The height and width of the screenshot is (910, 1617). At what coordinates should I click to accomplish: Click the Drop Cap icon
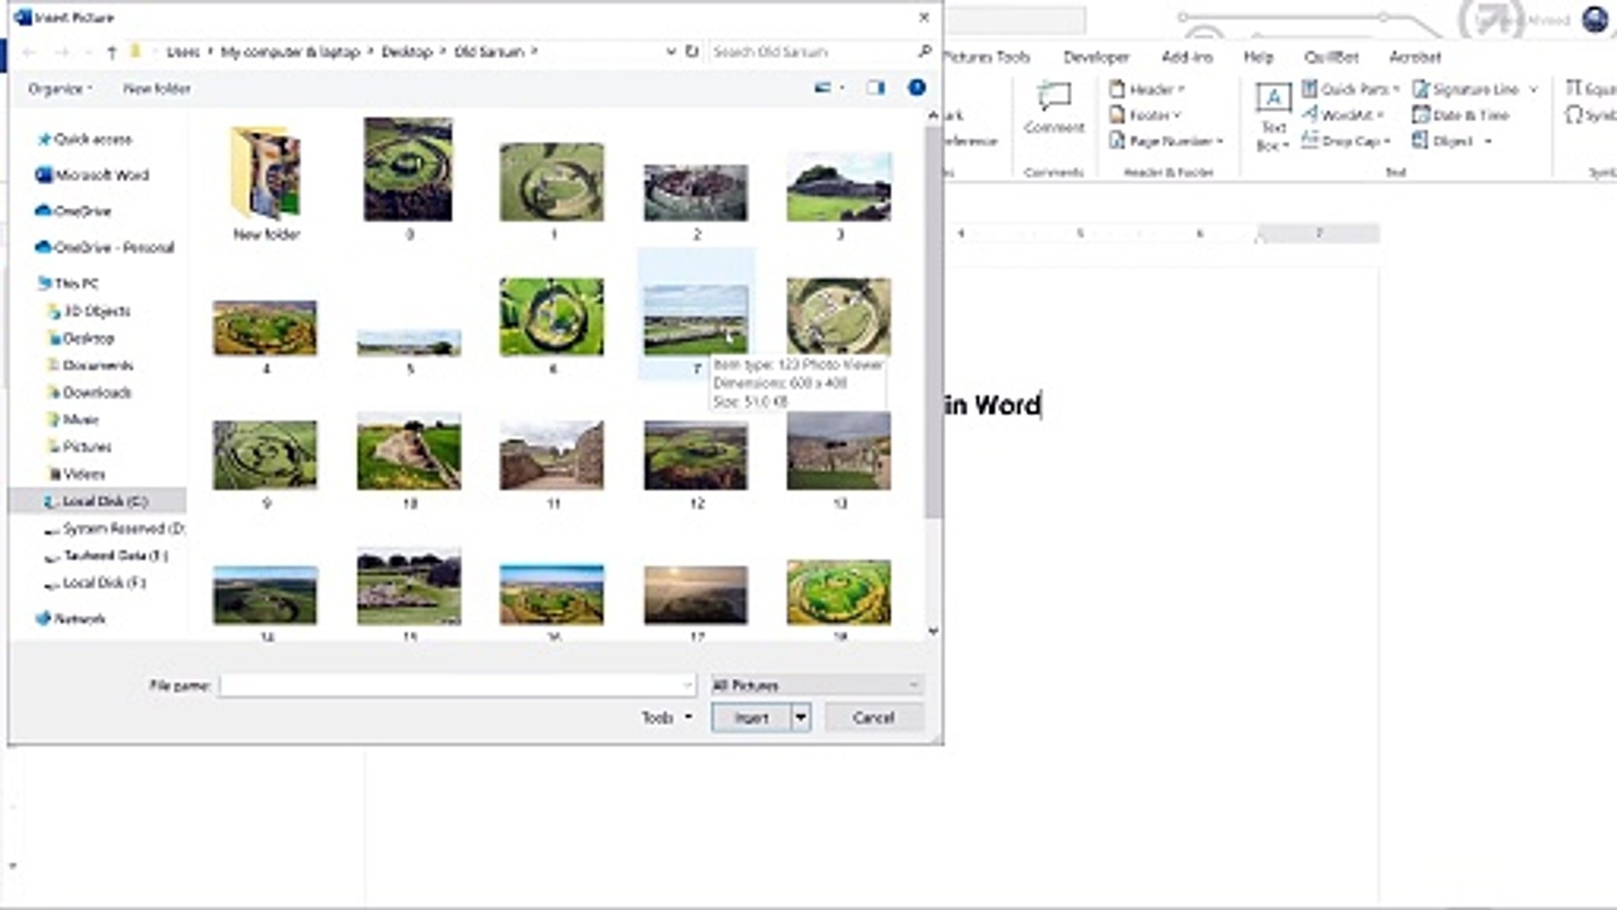(x=1345, y=141)
